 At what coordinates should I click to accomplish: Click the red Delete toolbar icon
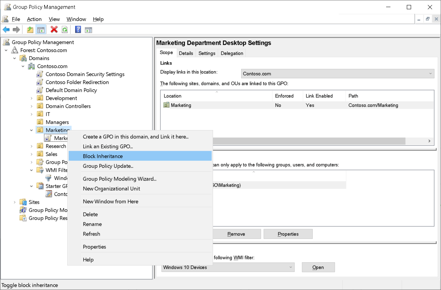[54, 29]
